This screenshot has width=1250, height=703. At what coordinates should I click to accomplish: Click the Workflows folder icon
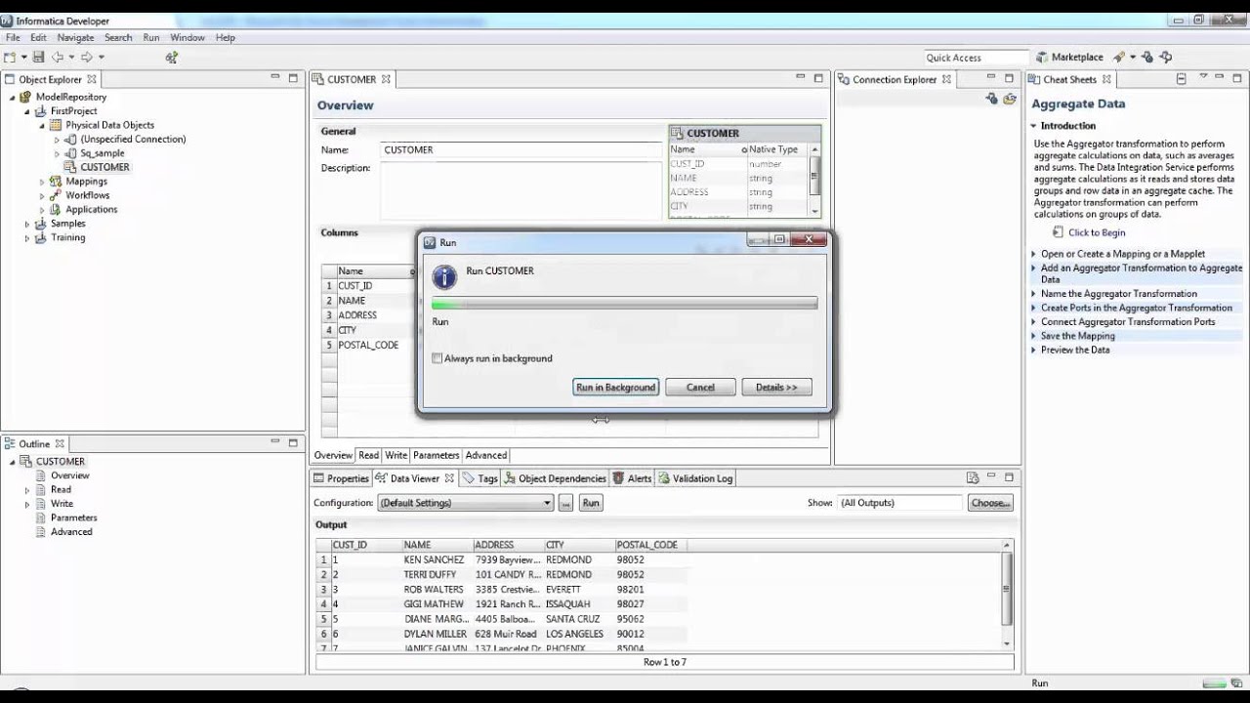pyautogui.click(x=57, y=195)
